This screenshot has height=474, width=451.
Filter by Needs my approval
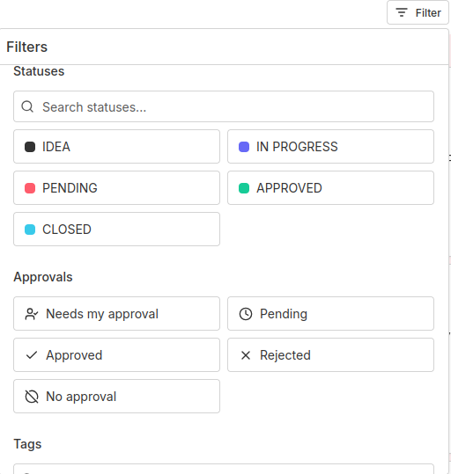point(116,313)
